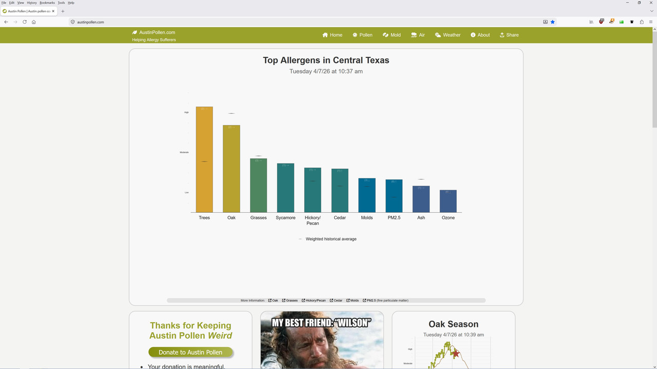The image size is (657, 369).
Task: Click the Trees bar in the chart
Action: [204, 159]
